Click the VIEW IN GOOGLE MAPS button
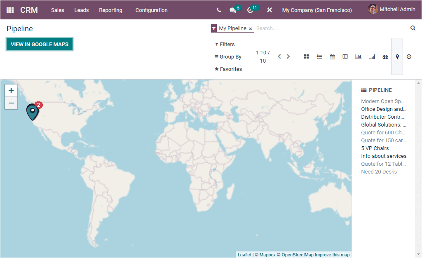Image resolution: width=422 pixels, height=258 pixels. tap(39, 44)
